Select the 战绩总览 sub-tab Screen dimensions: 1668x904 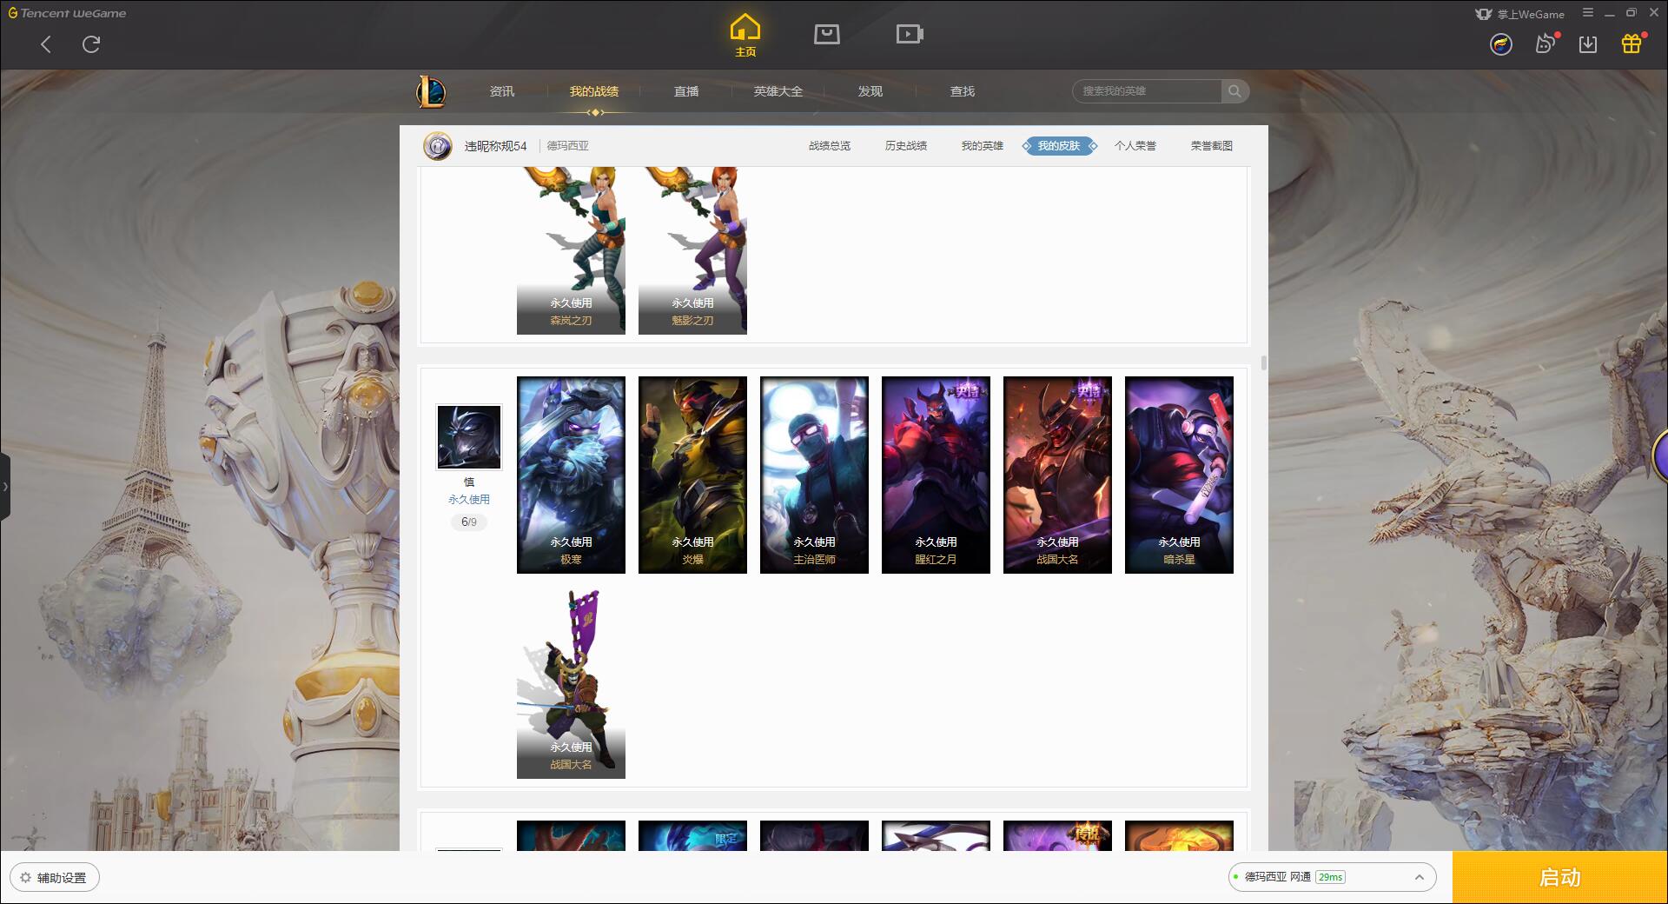830,146
